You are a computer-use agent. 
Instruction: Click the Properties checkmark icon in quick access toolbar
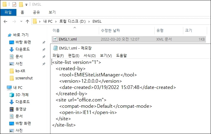tap(14, 4)
